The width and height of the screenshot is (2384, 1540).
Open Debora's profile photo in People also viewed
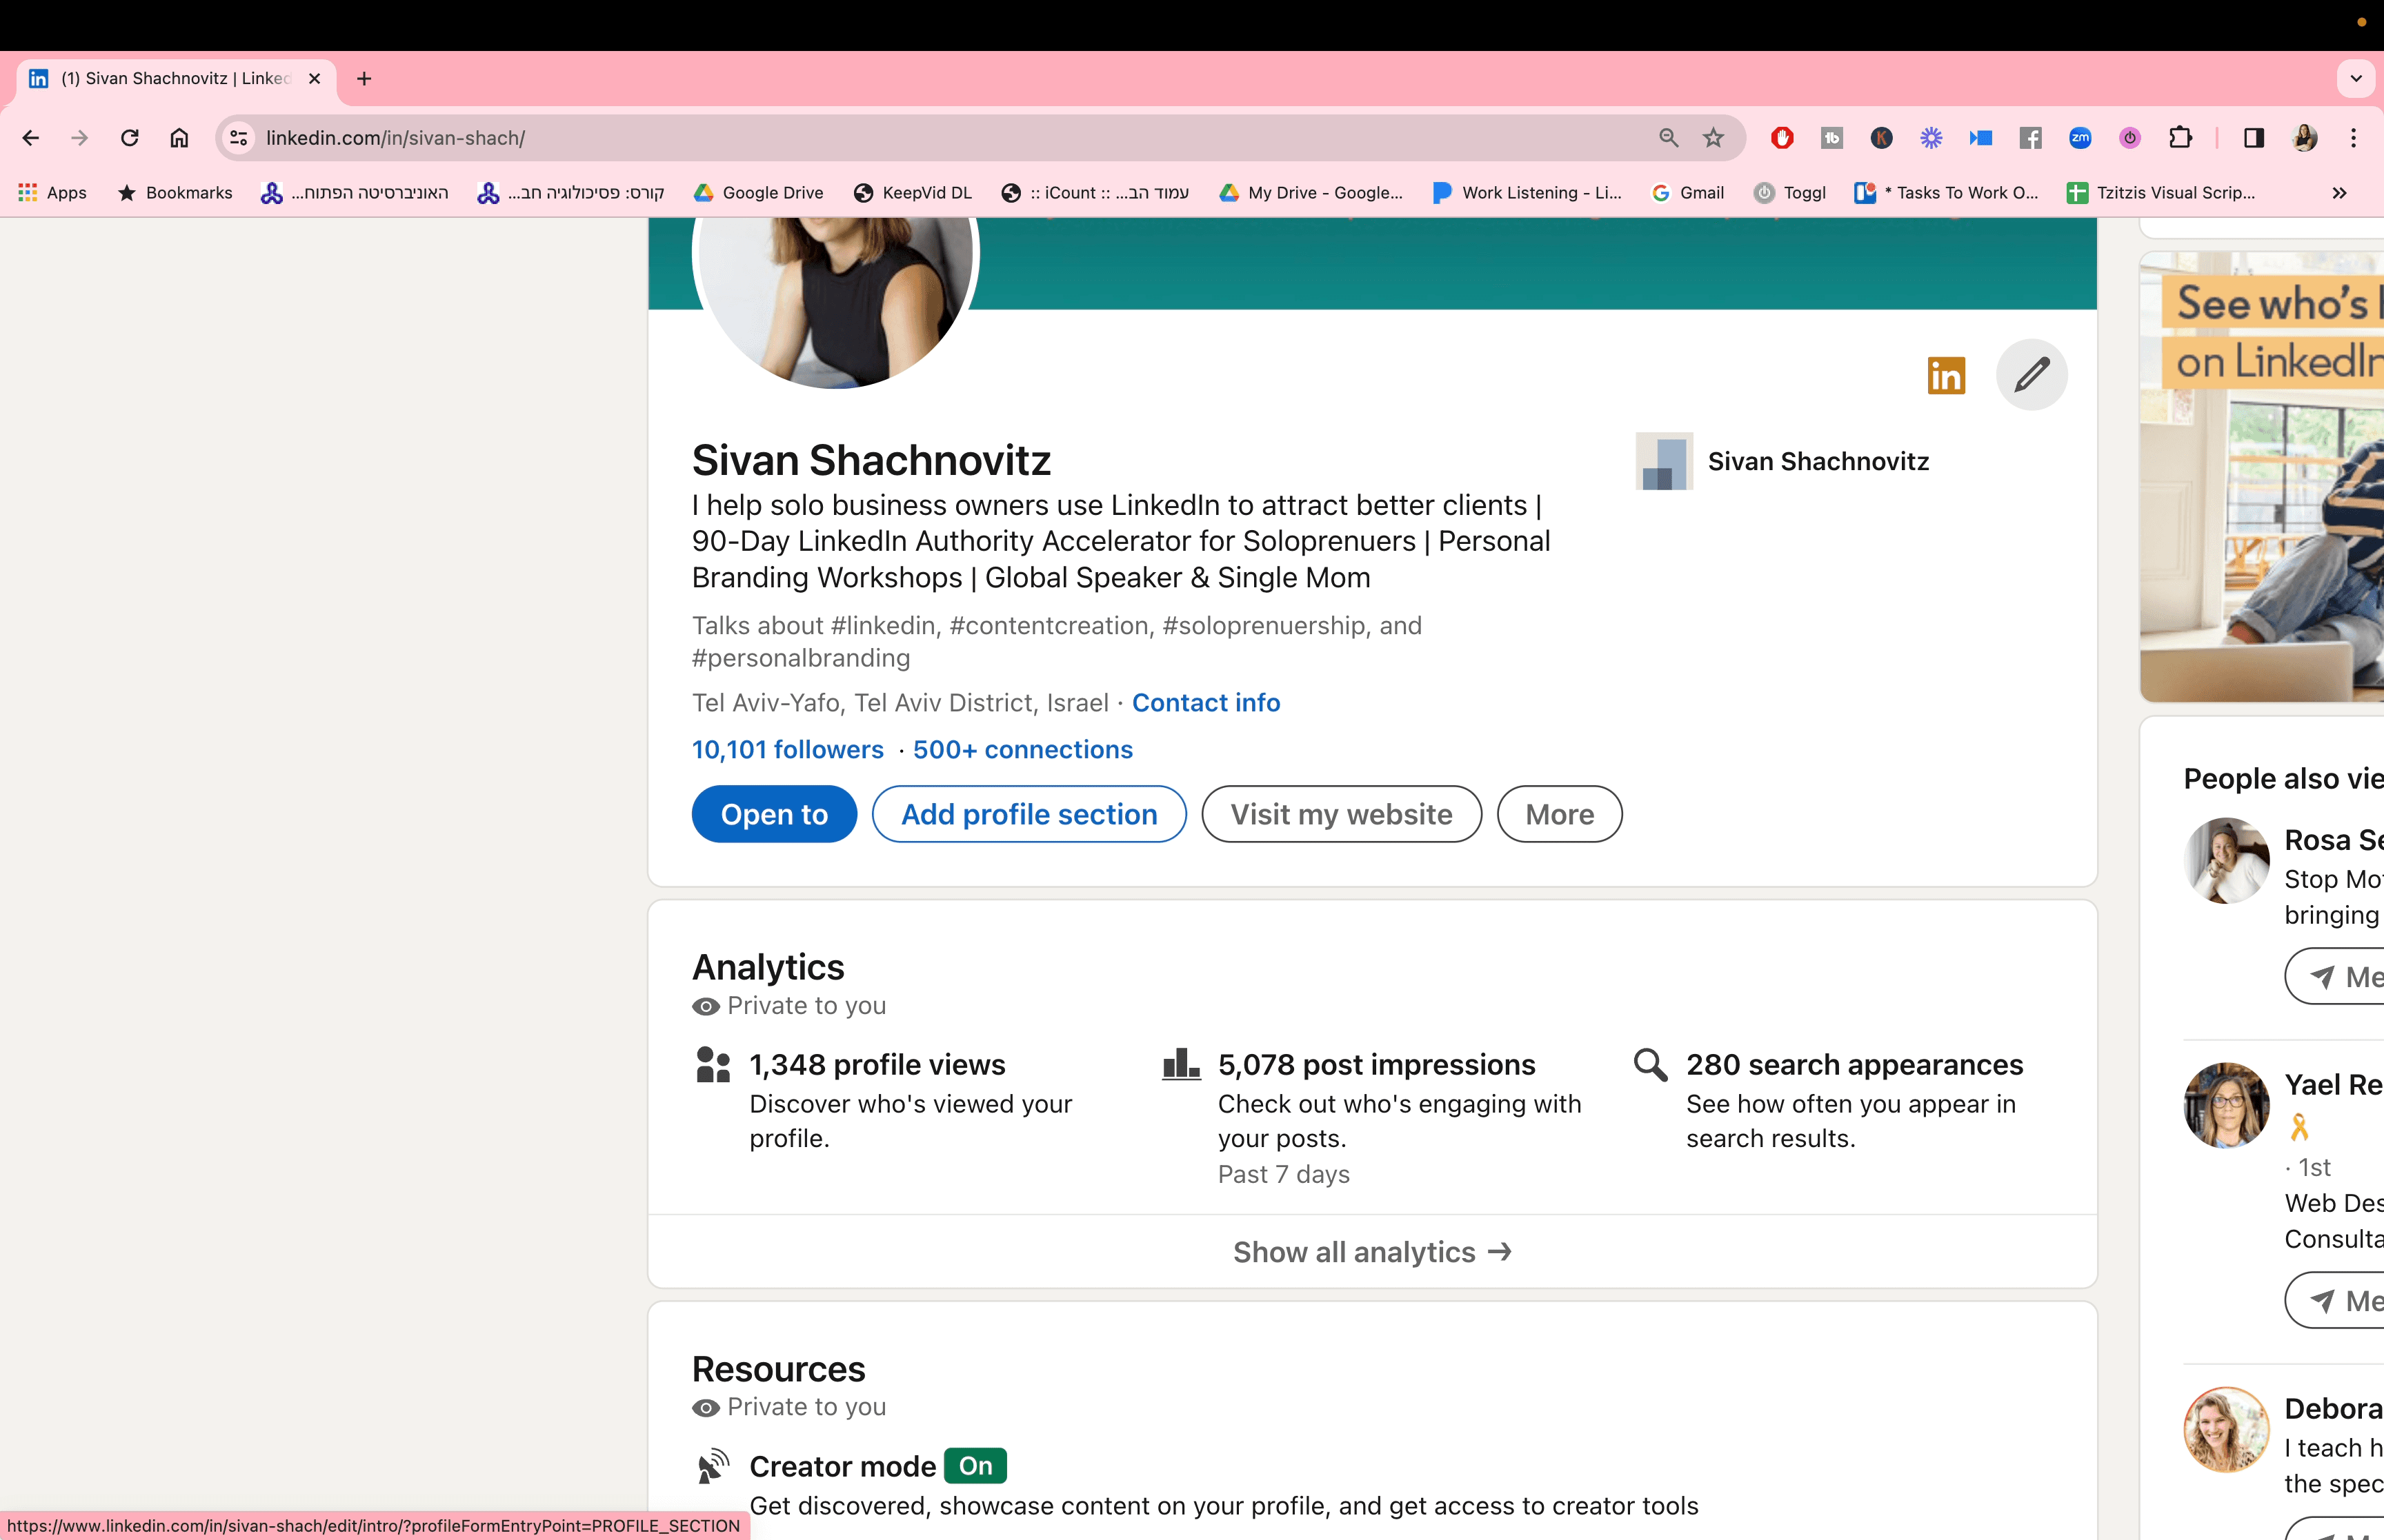2226,1429
